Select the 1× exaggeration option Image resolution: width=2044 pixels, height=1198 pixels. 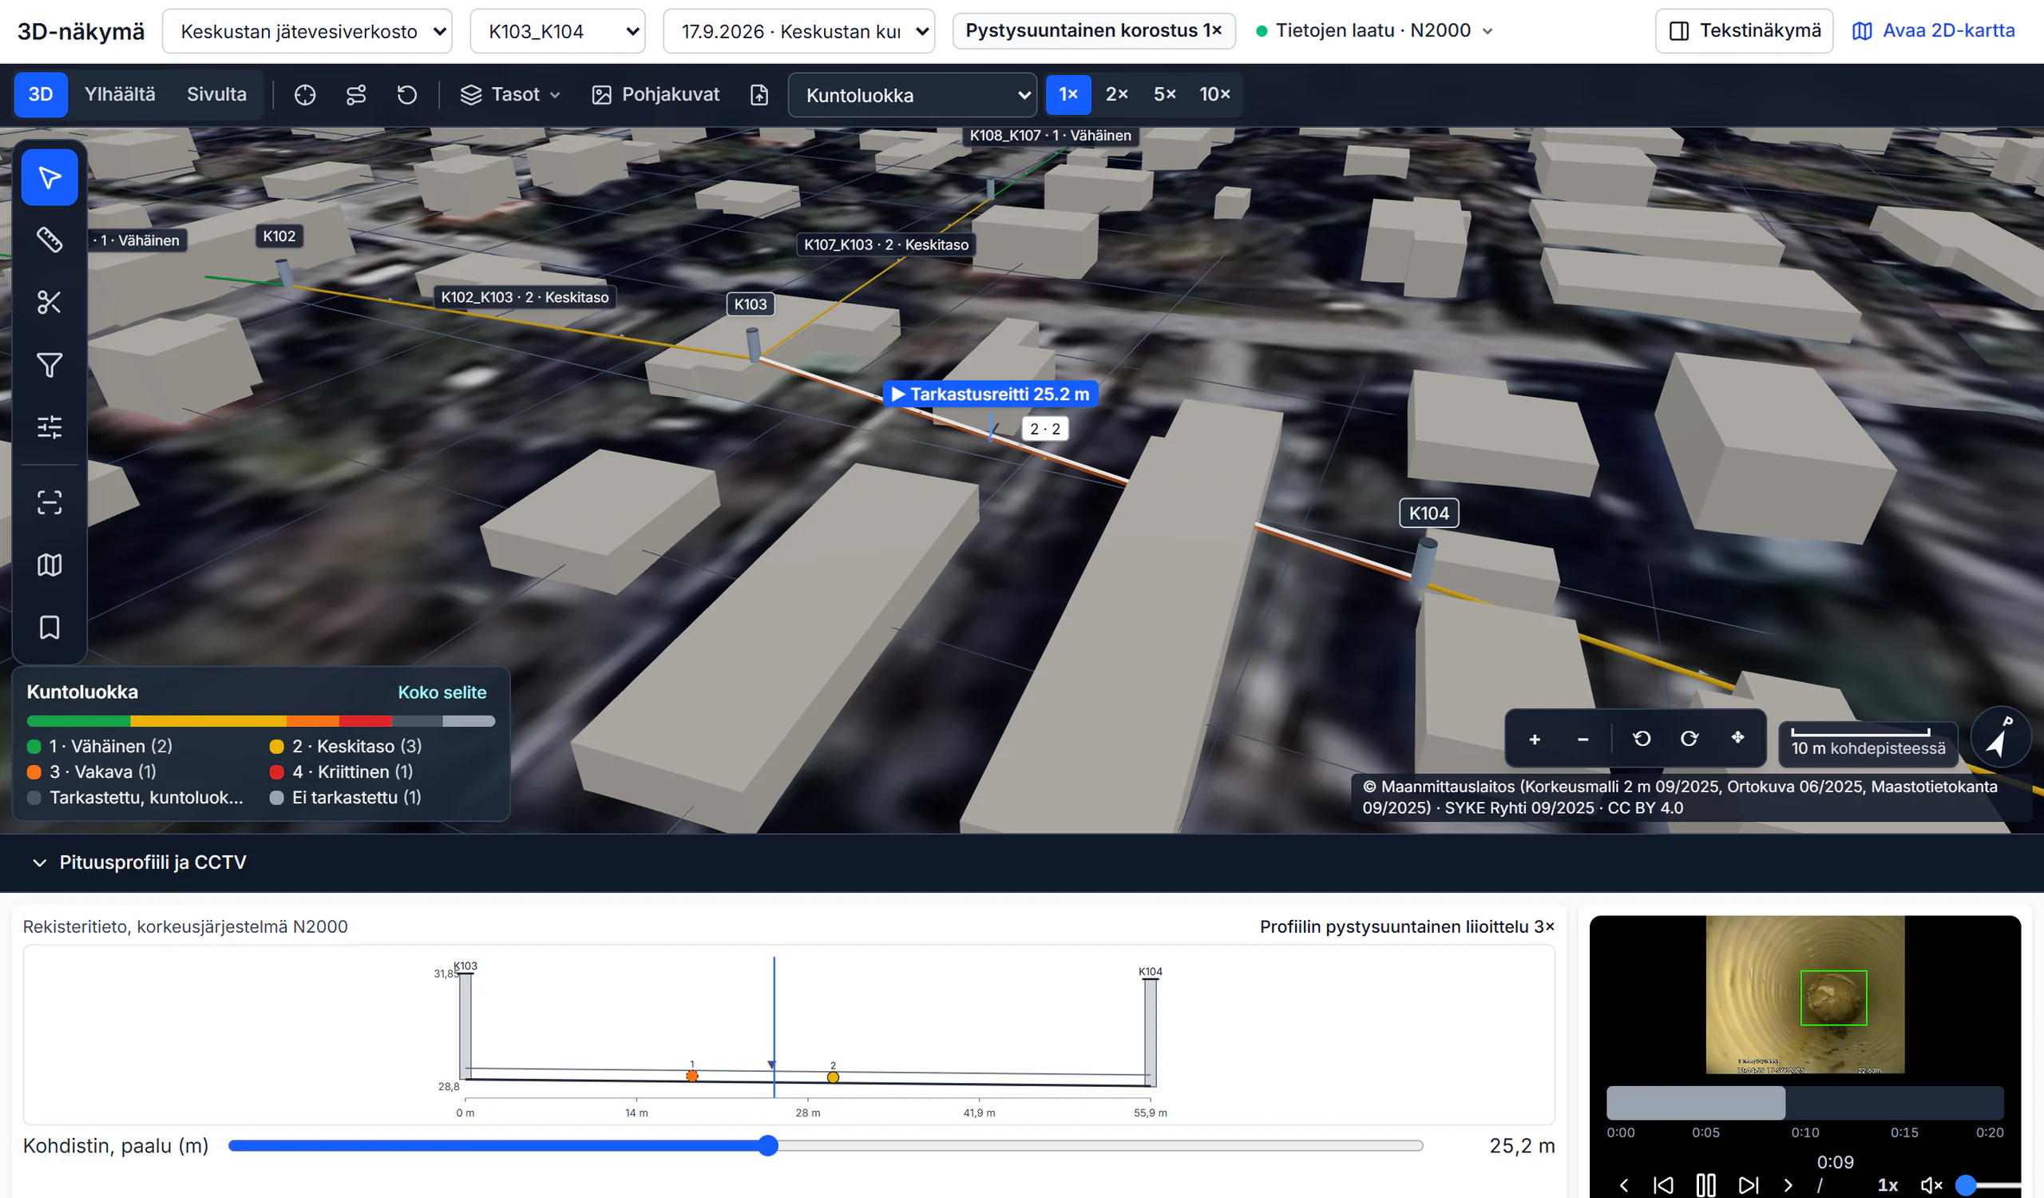(1068, 94)
